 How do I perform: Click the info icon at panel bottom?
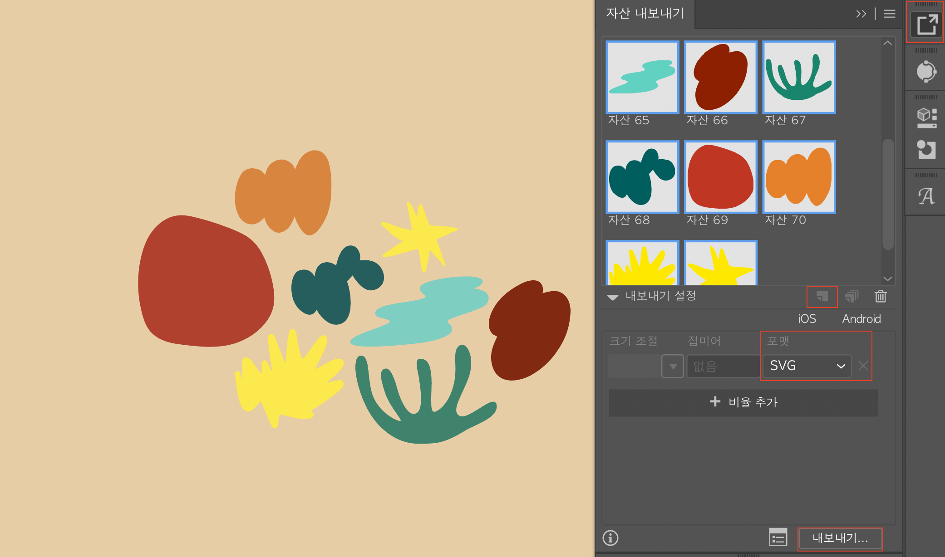click(x=610, y=538)
